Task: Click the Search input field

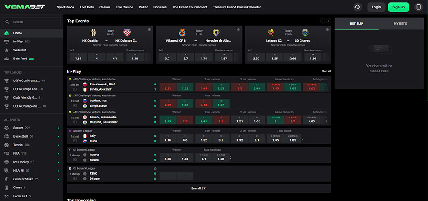Action: click(32, 22)
